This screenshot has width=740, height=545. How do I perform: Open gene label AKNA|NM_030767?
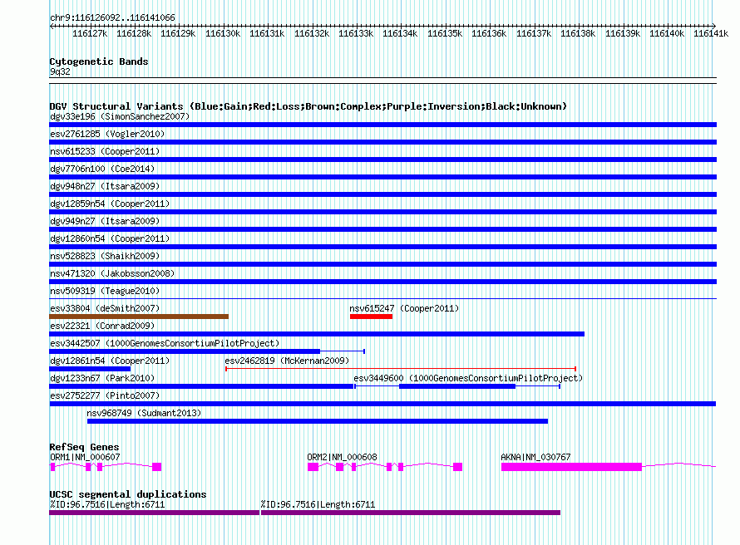pos(535,457)
